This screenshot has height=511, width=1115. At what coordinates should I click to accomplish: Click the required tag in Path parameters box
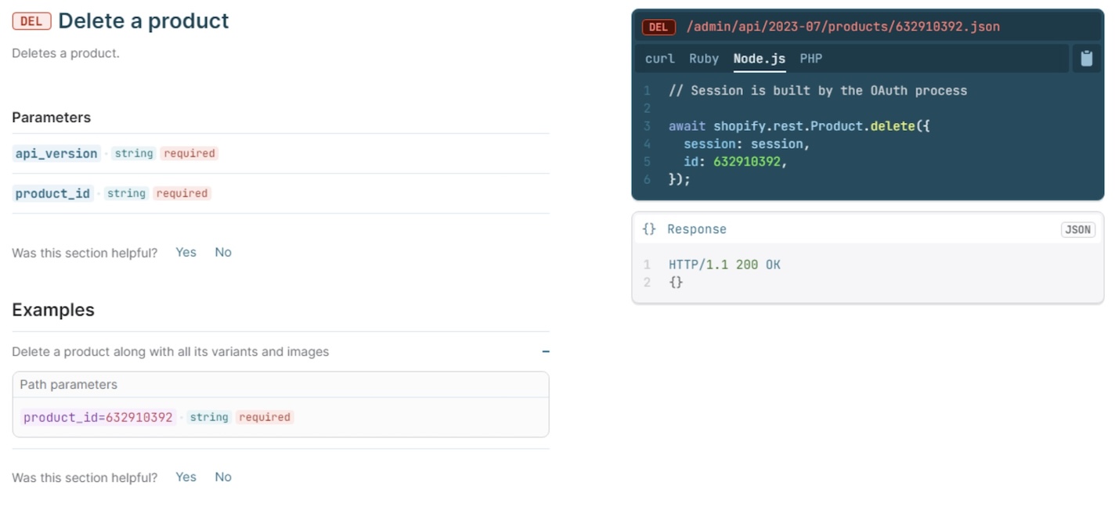(265, 417)
